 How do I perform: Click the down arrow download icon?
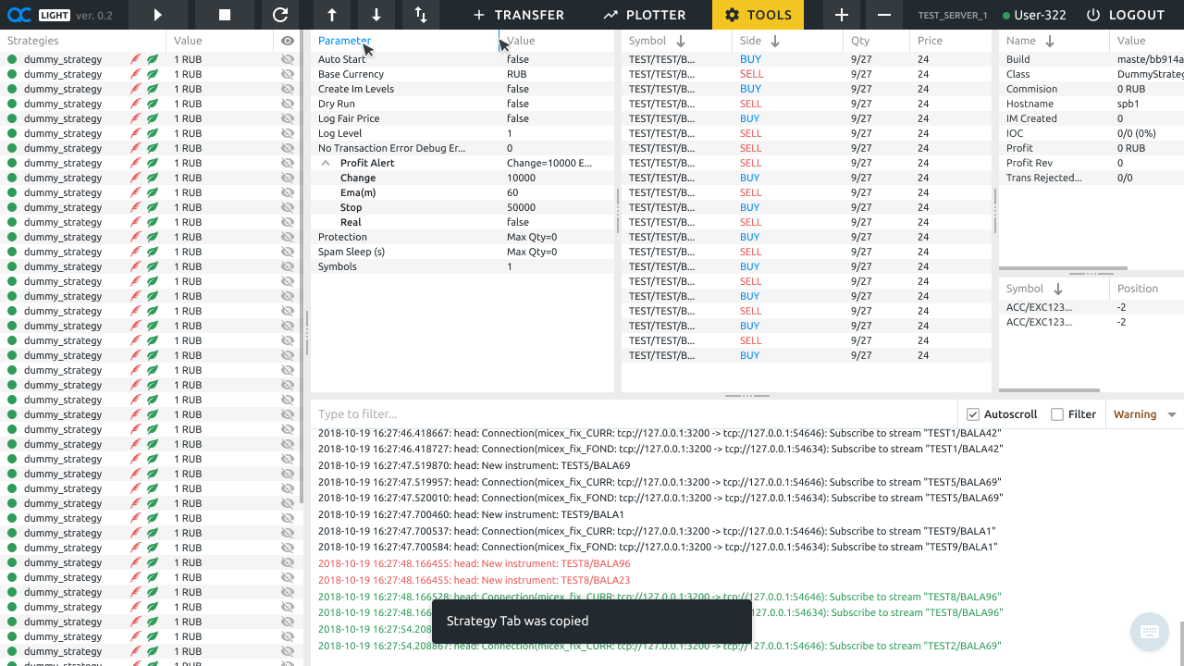coord(376,15)
